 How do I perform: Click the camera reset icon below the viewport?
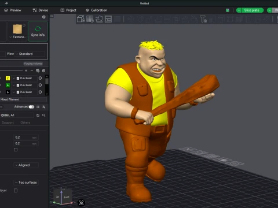pyautogui.click(x=81, y=203)
